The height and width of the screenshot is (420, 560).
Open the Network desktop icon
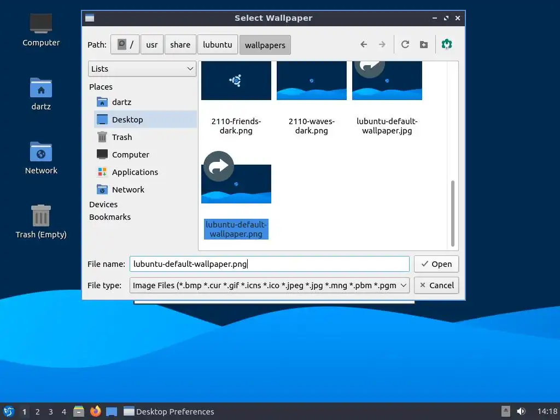[40, 158]
